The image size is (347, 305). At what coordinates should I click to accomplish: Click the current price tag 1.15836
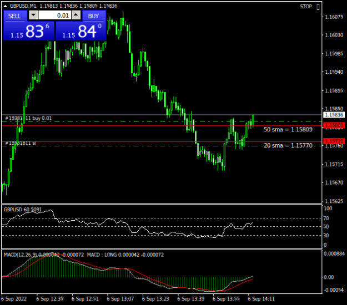click(x=334, y=115)
